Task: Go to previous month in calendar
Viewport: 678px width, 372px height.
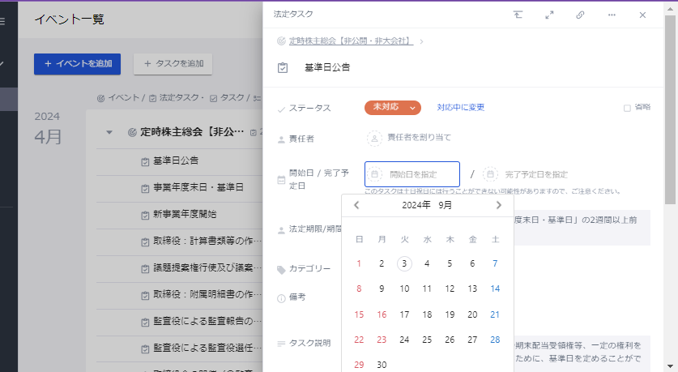Action: coord(356,205)
